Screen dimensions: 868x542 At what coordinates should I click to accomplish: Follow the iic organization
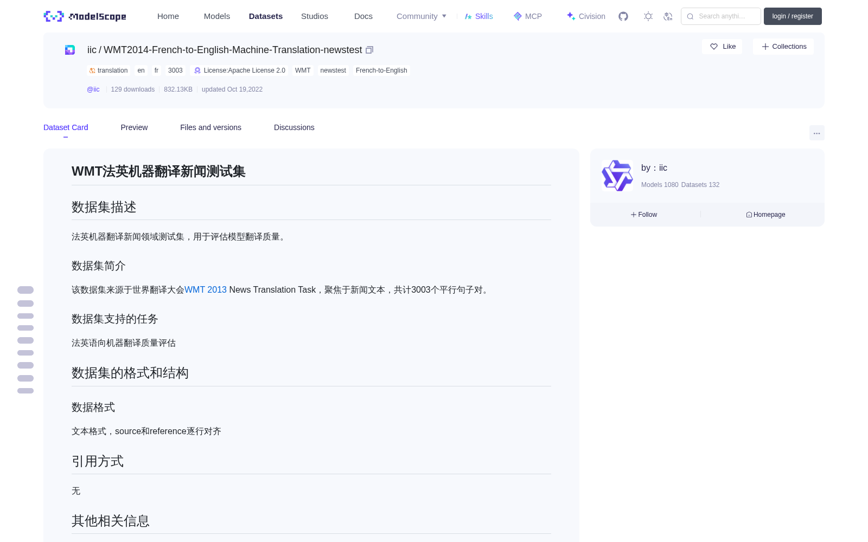point(644,215)
